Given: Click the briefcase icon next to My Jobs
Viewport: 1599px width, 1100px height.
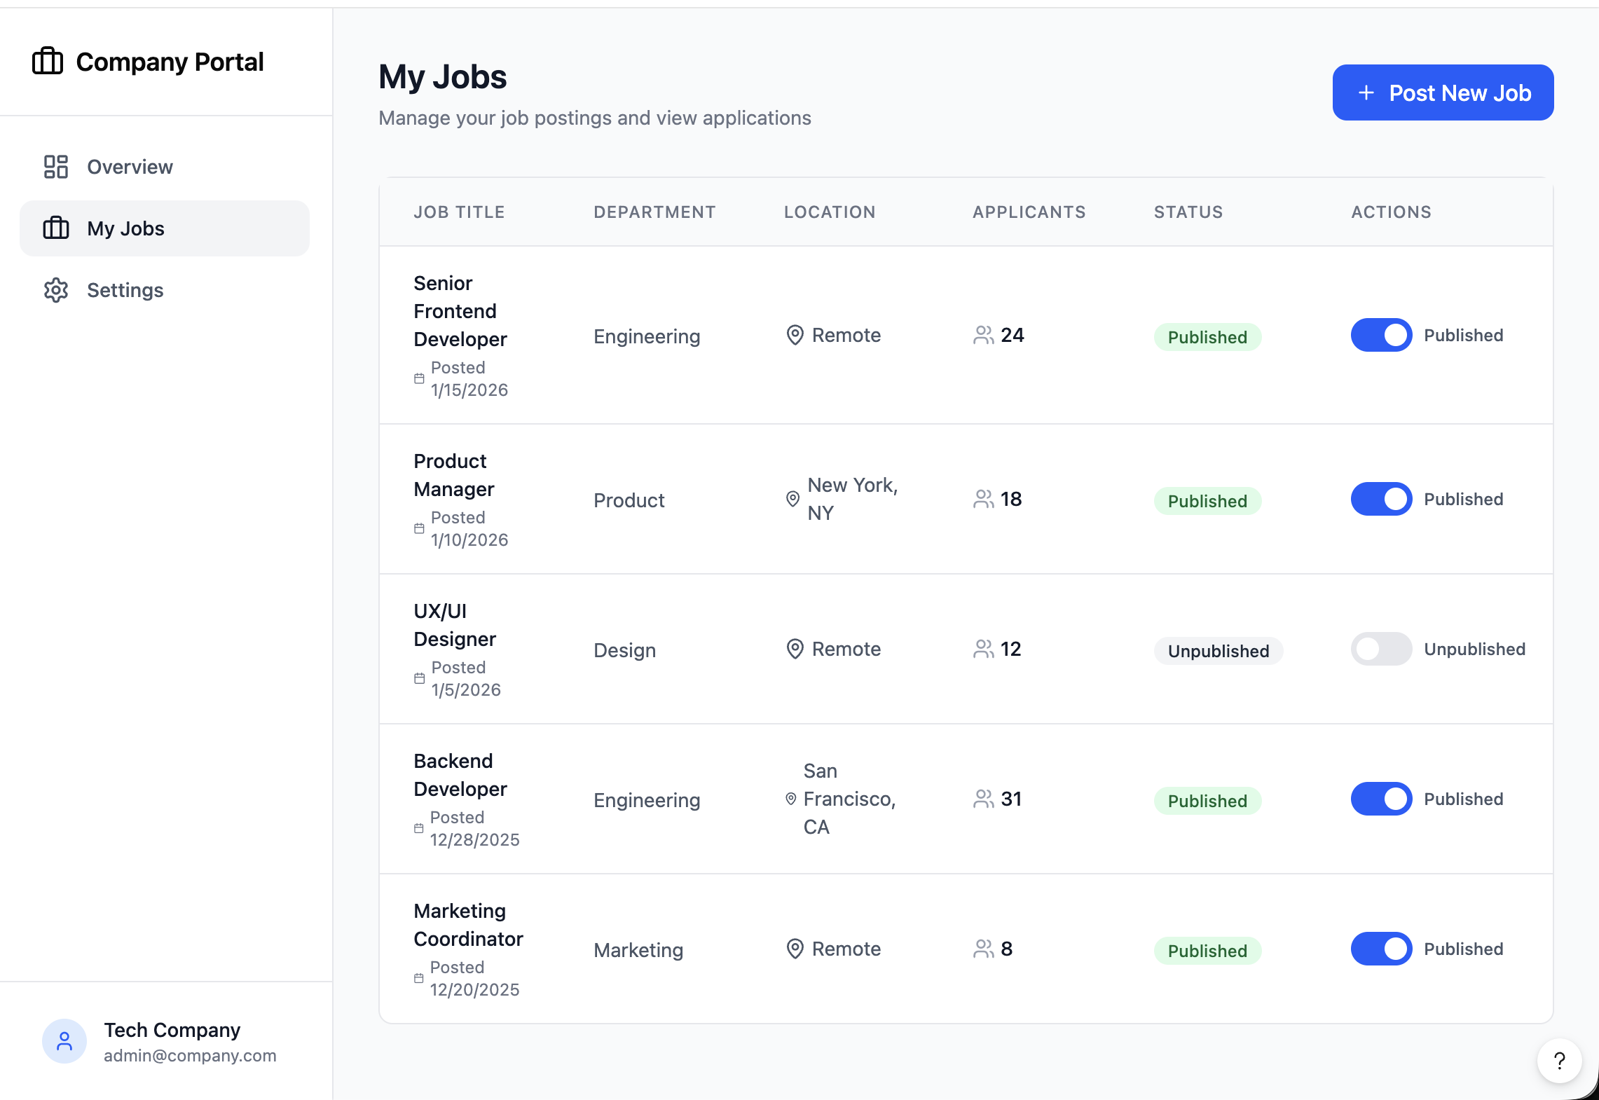Looking at the screenshot, I should pos(55,228).
